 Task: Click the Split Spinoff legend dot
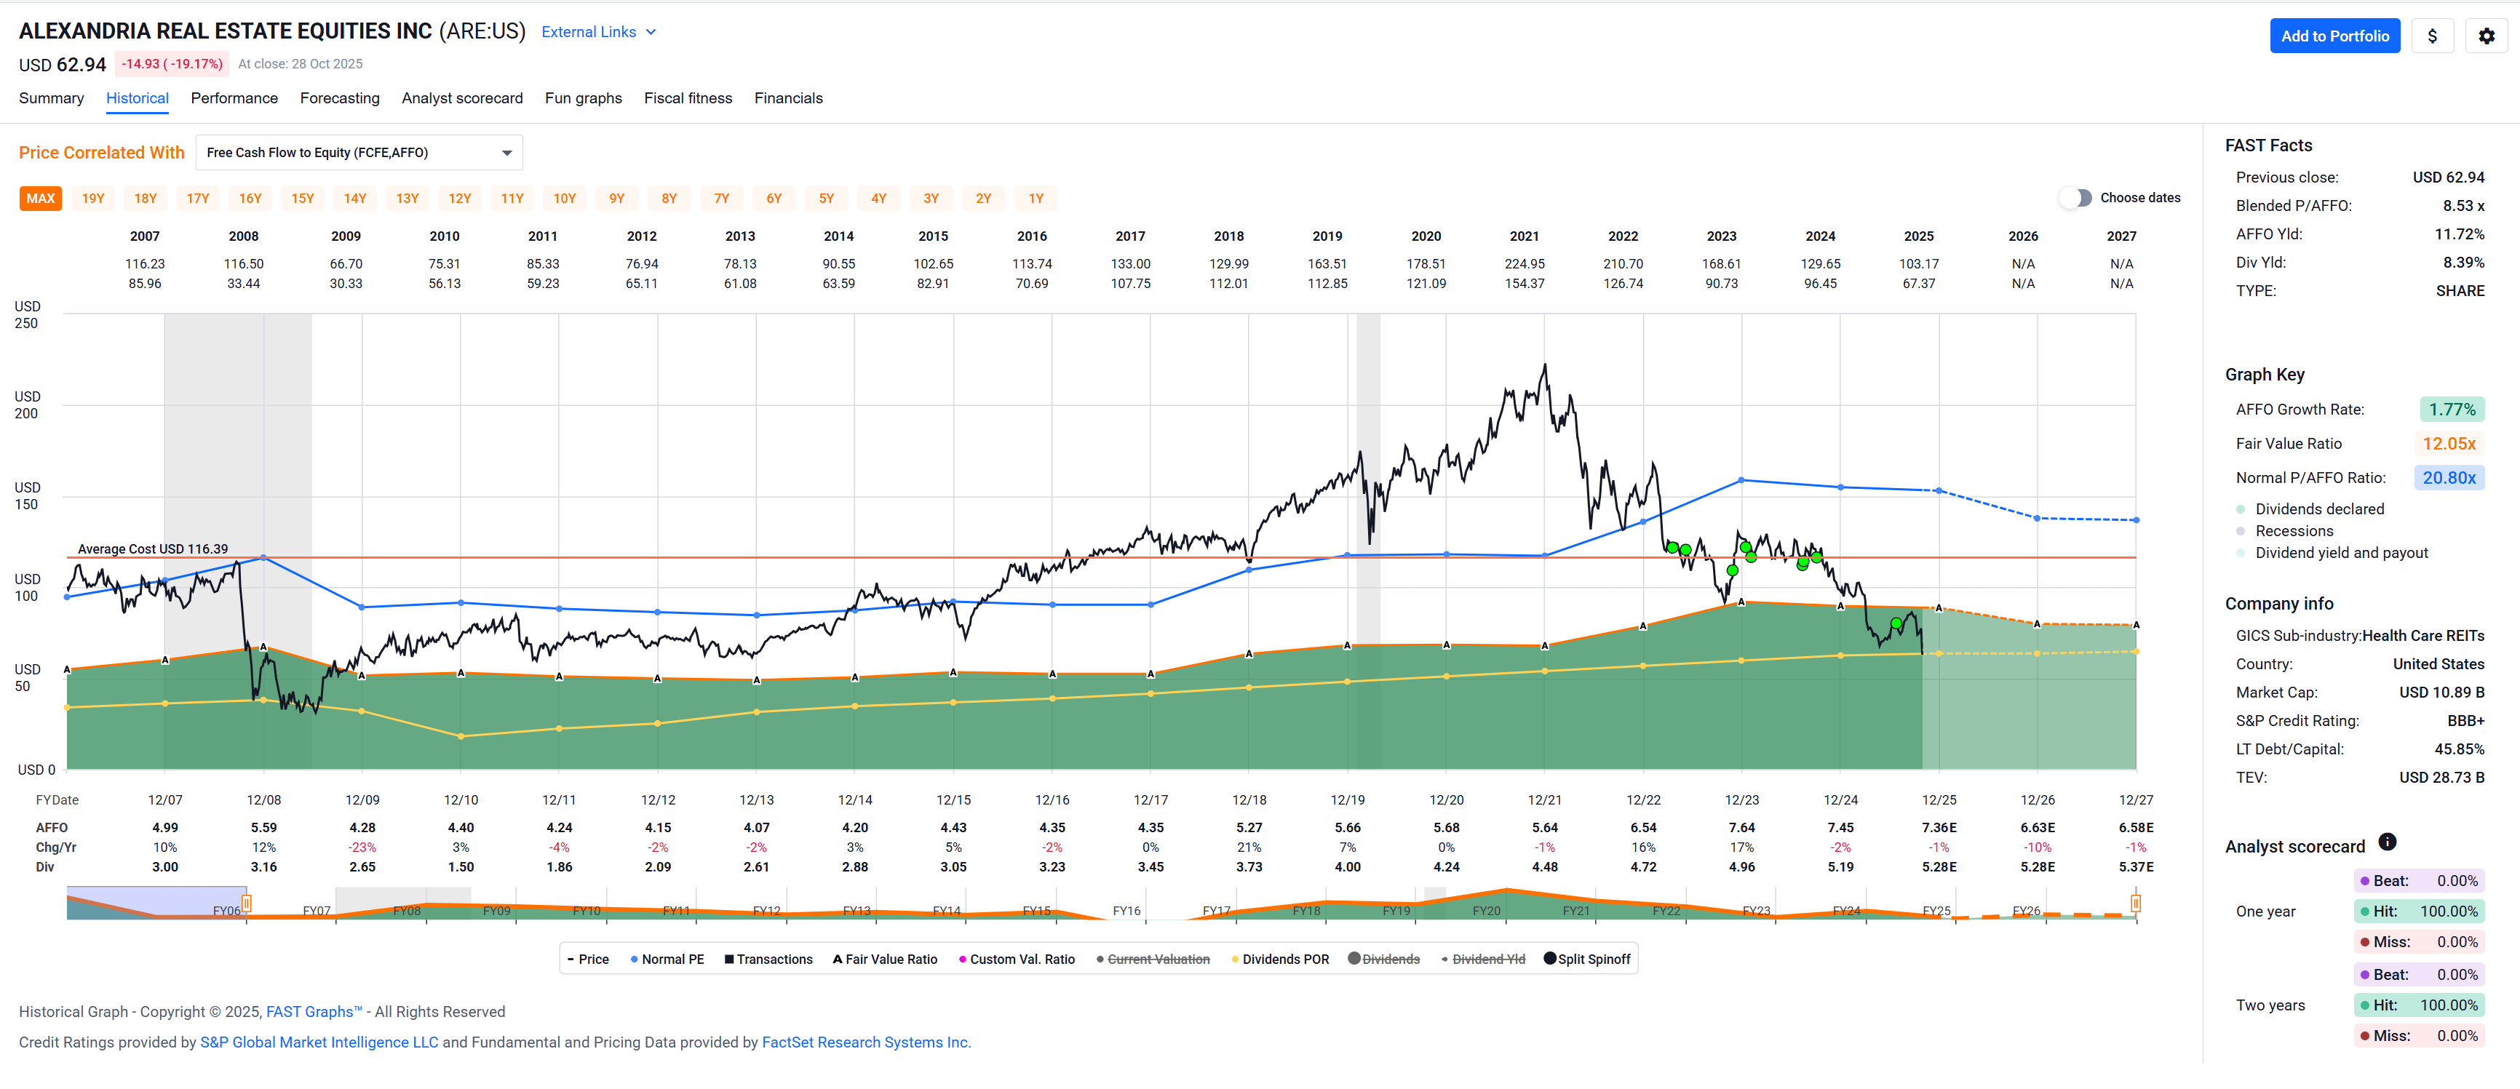(1549, 958)
